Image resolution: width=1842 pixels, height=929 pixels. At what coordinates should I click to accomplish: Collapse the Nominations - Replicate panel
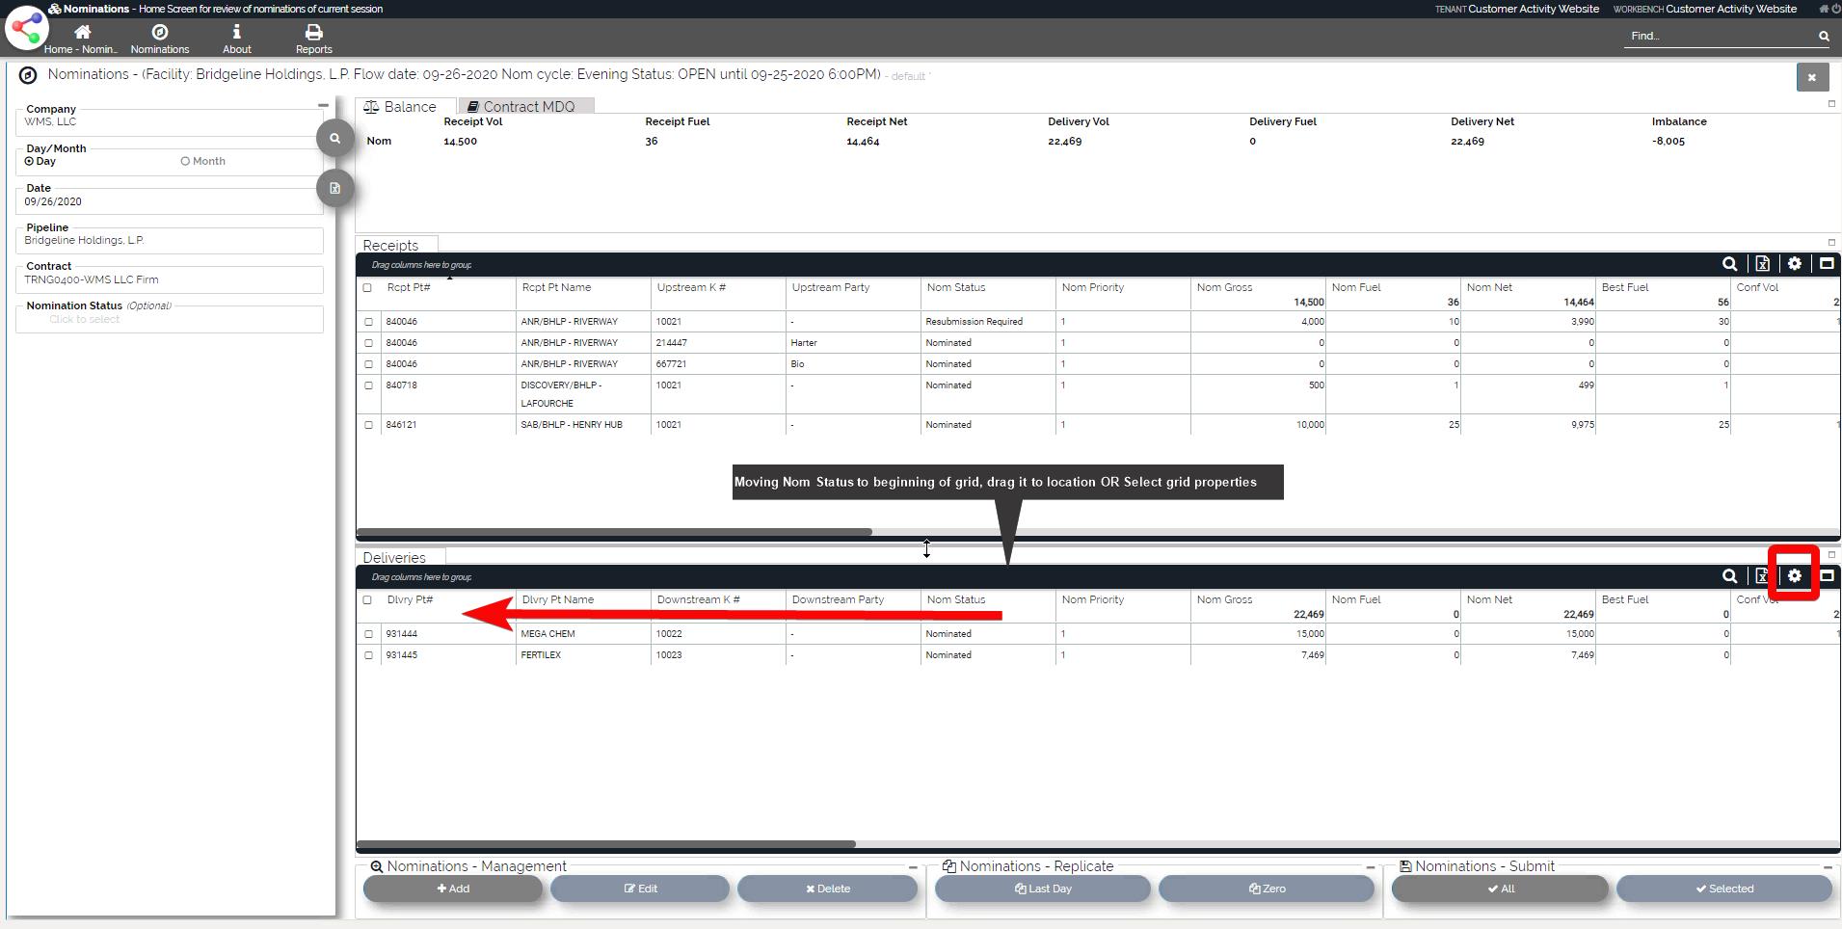[1370, 867]
